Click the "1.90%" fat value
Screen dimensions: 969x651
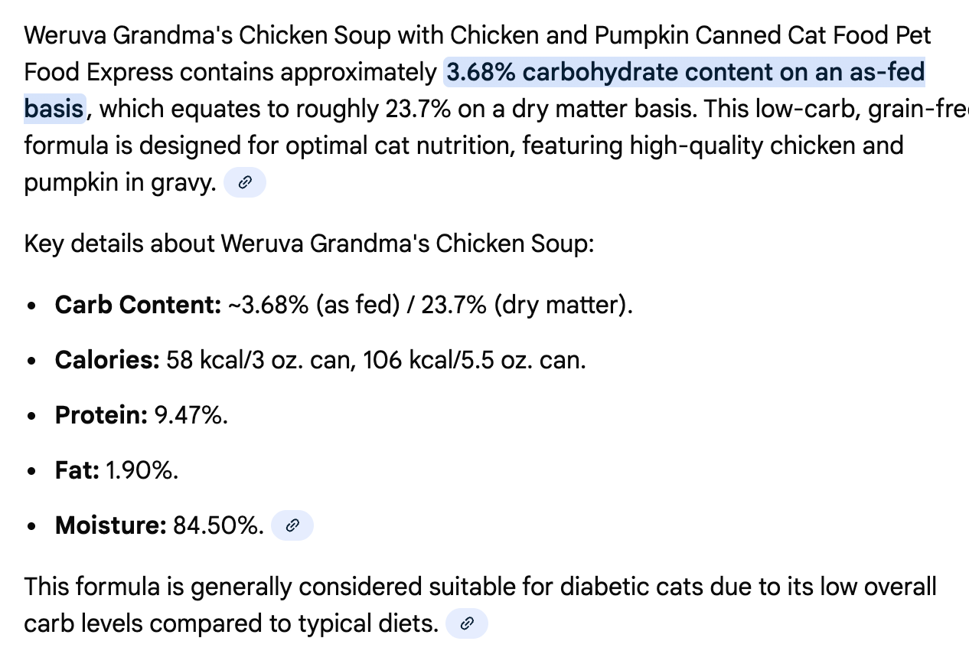coord(142,470)
